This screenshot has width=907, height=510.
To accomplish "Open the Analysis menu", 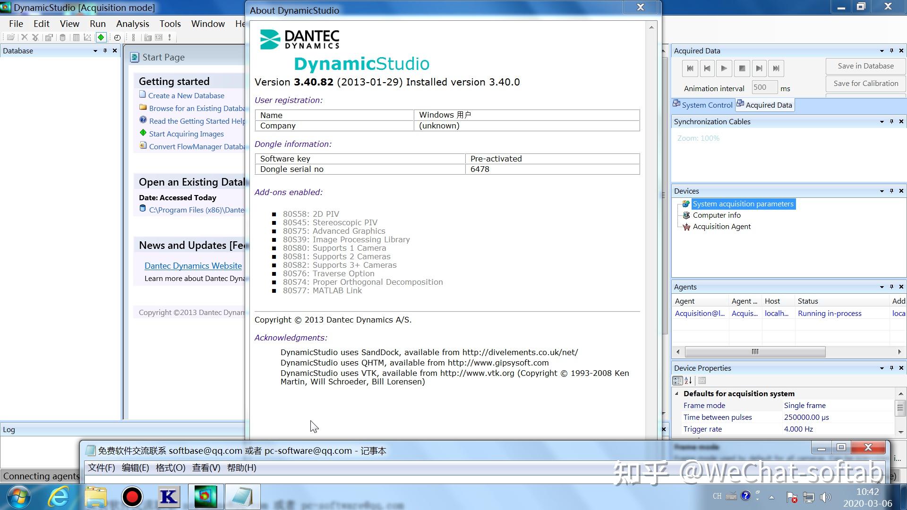I will coord(132,24).
